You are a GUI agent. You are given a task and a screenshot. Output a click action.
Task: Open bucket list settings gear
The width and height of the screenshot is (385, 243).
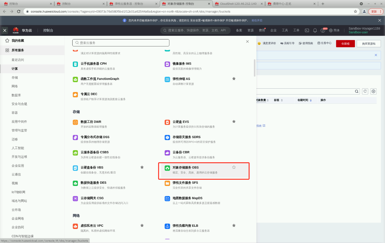373,91
